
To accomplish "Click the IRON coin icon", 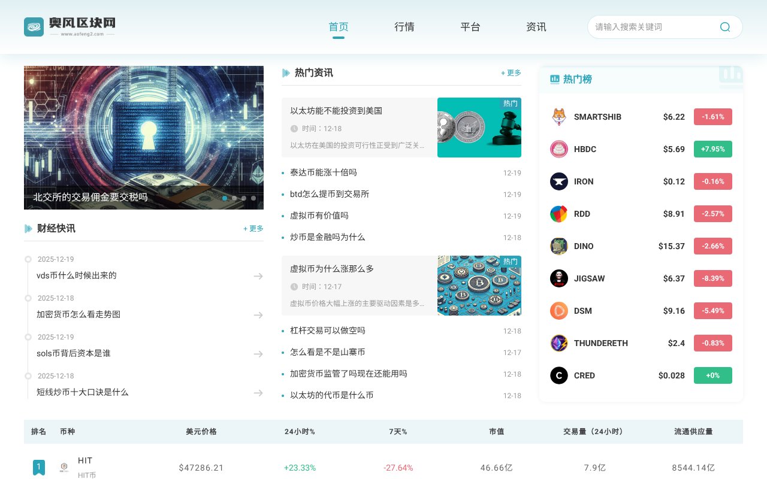I will pyautogui.click(x=558, y=181).
